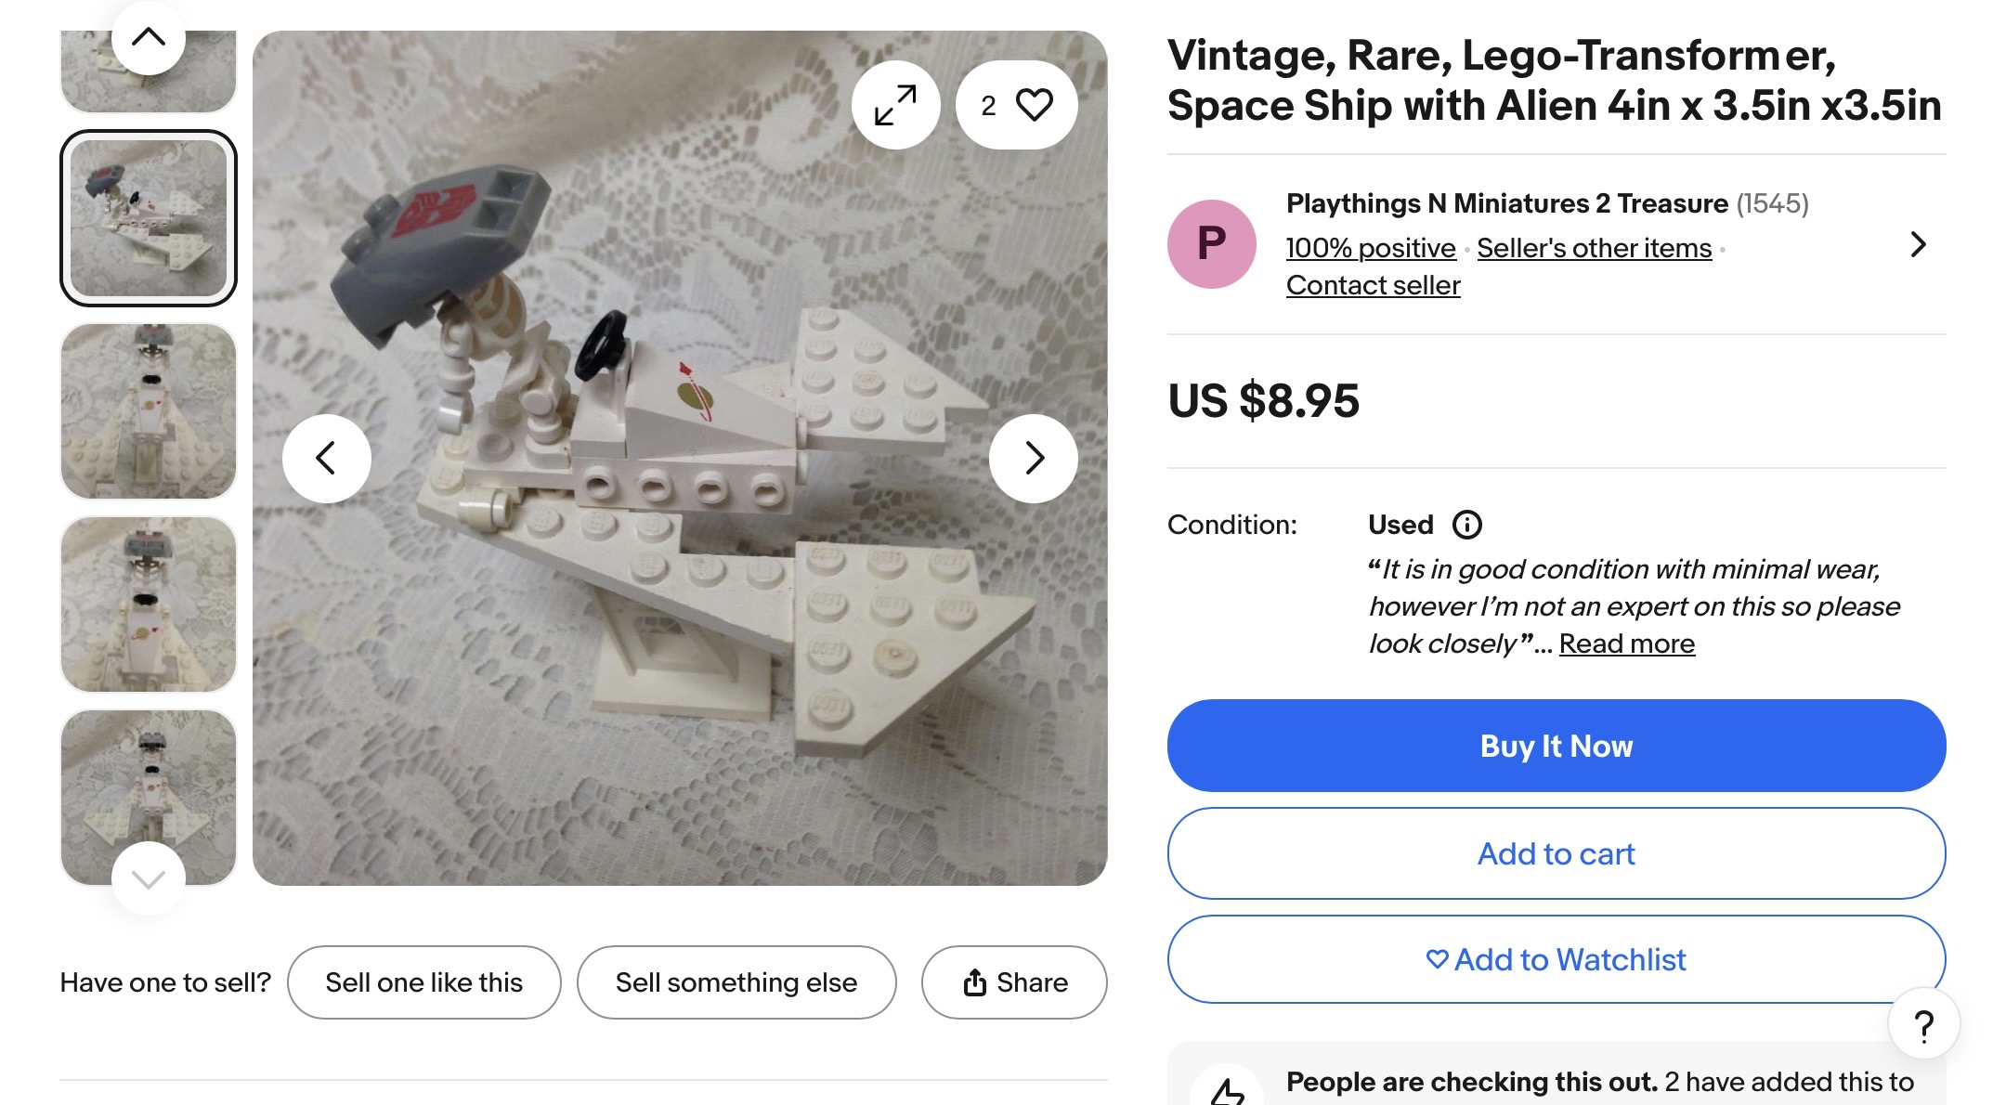The height and width of the screenshot is (1105, 2006).
Task: Add the item to cart
Action: tap(1556, 853)
